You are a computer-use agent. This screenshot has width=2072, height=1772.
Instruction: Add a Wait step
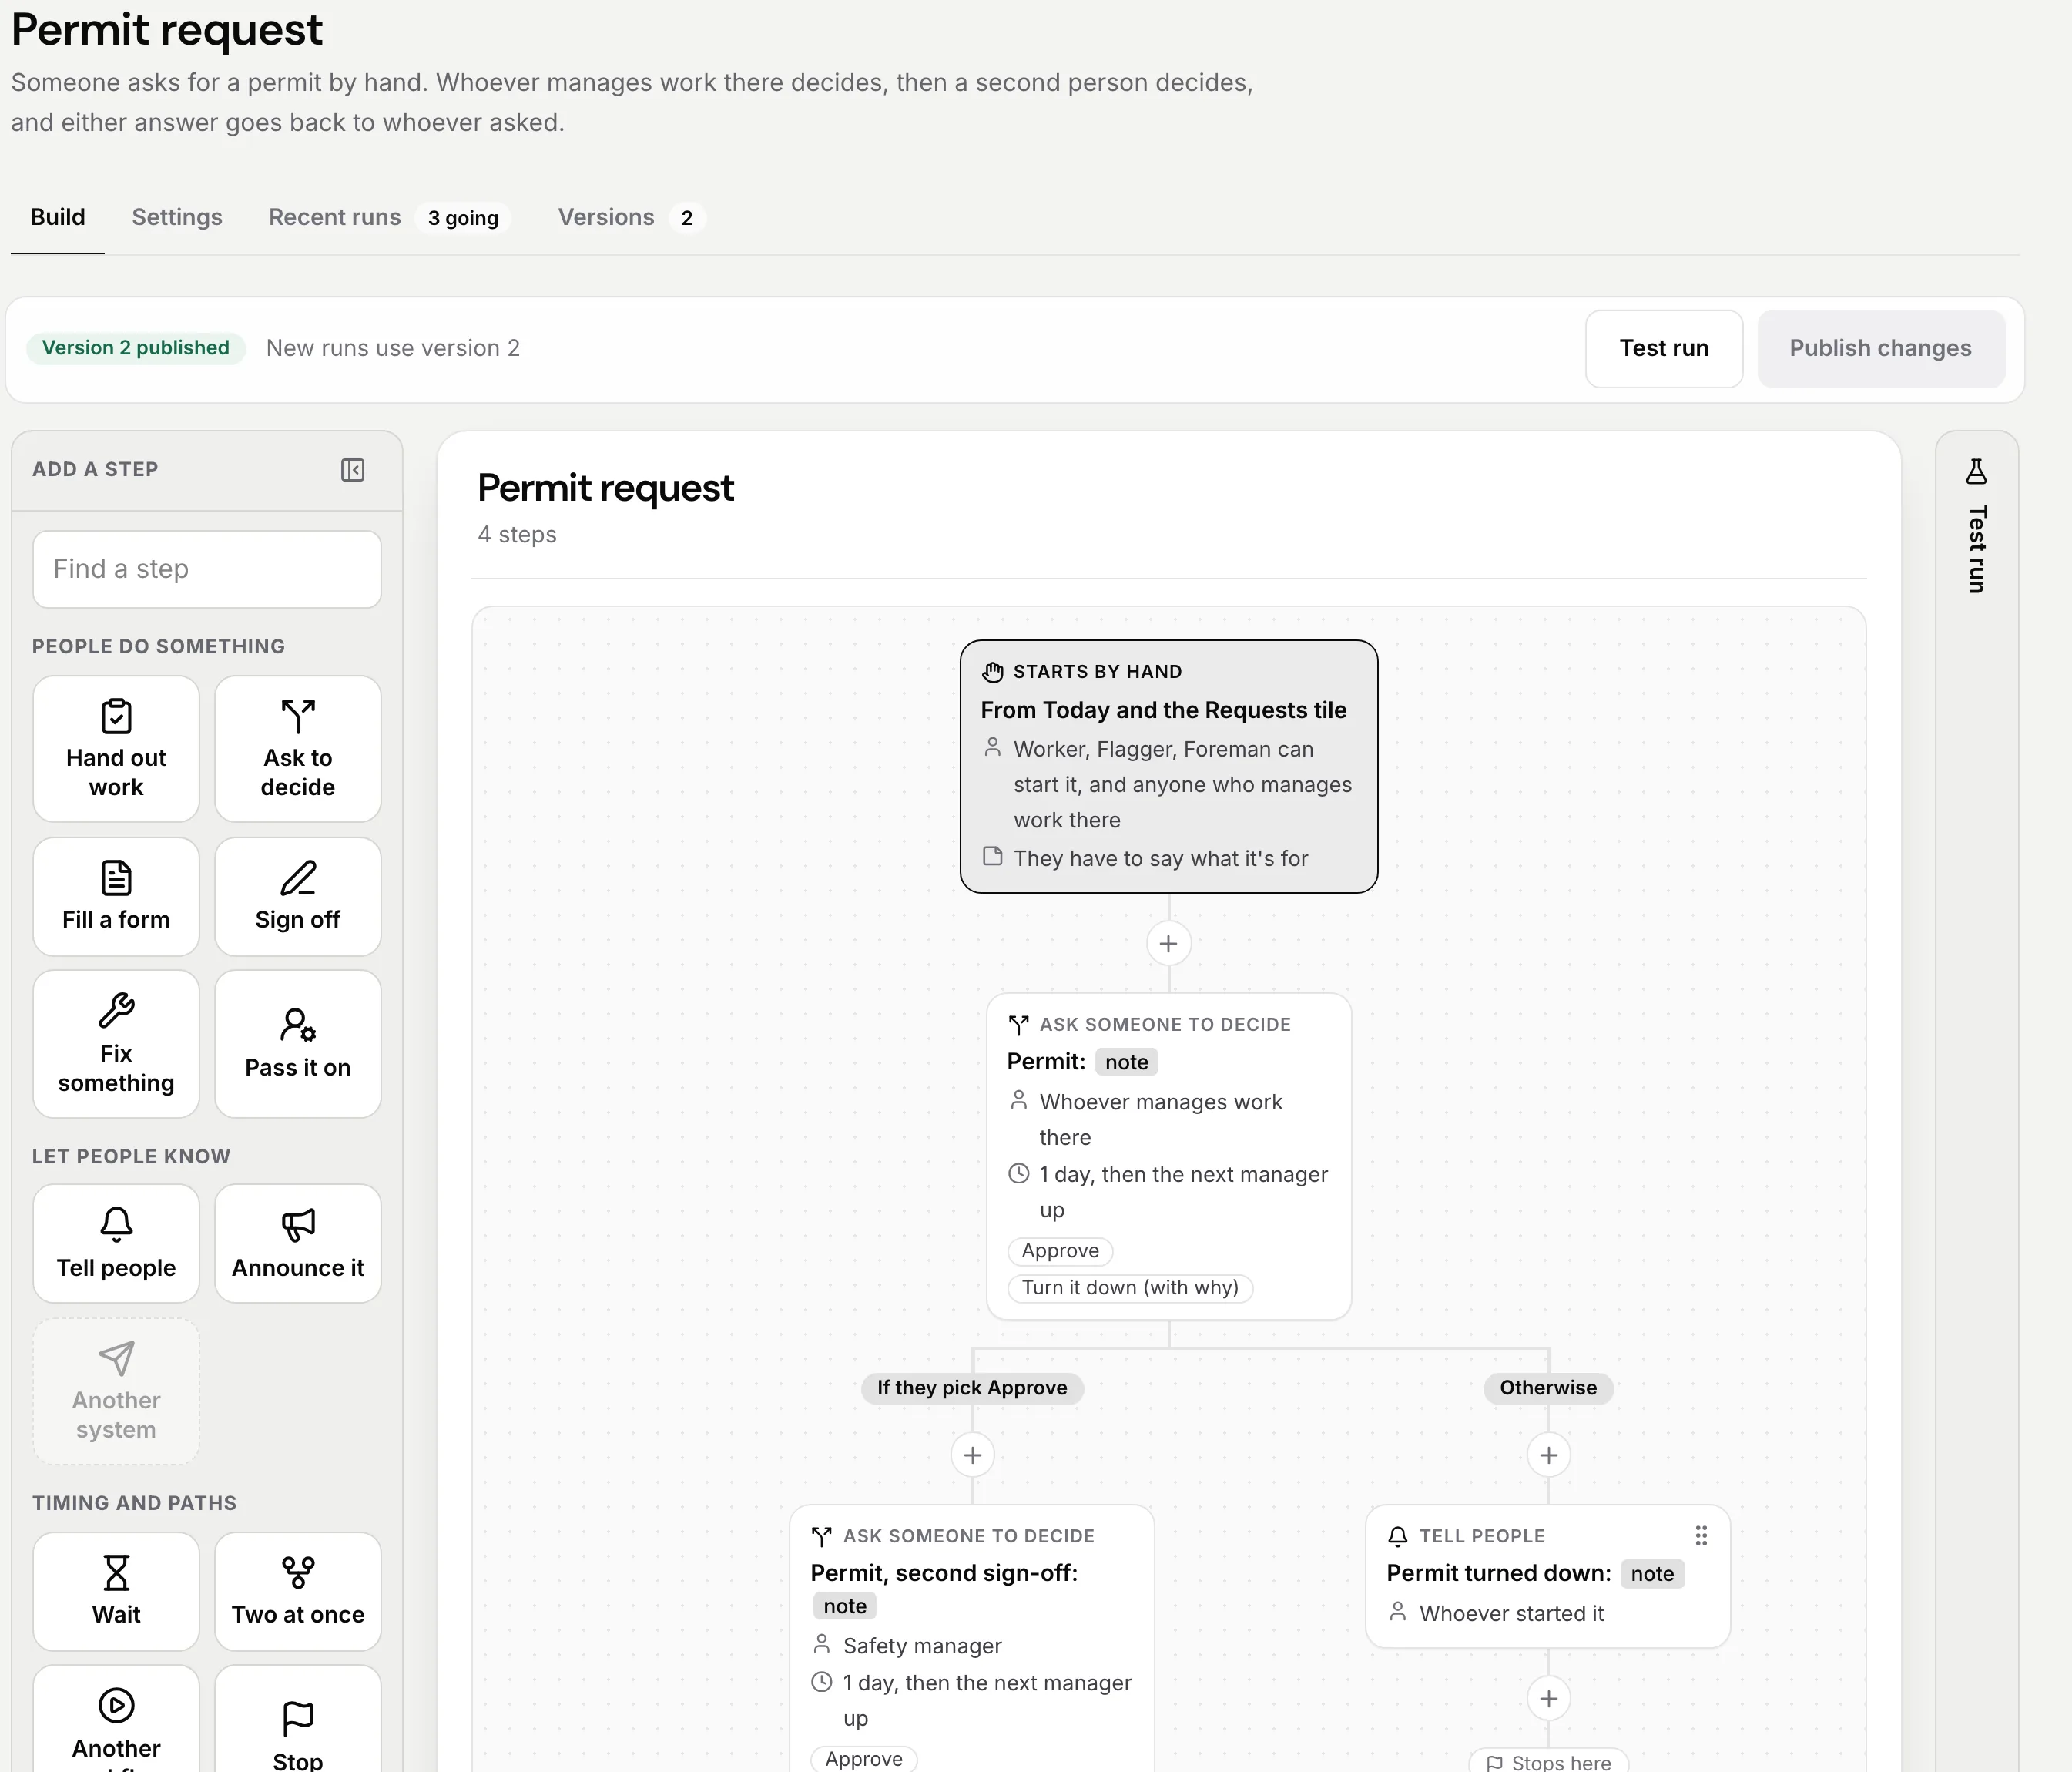pyautogui.click(x=116, y=1591)
